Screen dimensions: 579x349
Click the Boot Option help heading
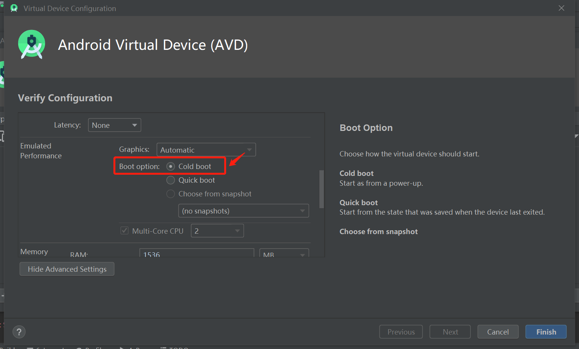366,128
